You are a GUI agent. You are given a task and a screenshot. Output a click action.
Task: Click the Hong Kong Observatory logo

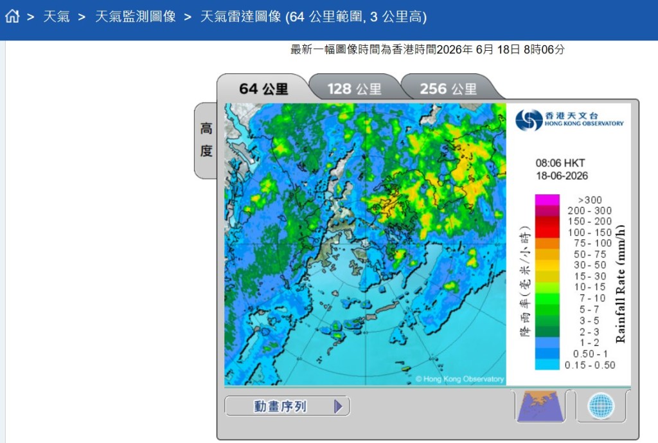(x=569, y=120)
